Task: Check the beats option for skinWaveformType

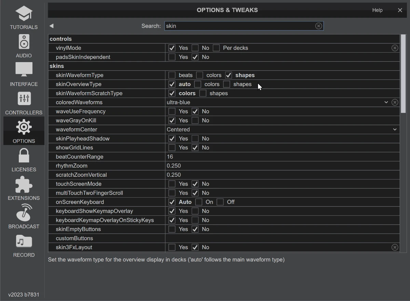Action: pyautogui.click(x=172, y=75)
